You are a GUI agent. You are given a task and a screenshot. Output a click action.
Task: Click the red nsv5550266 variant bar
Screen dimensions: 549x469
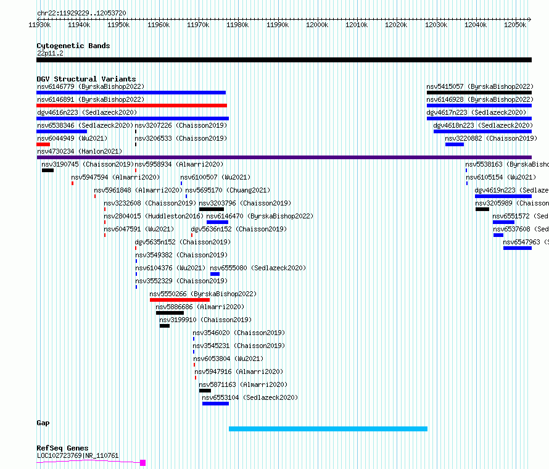180,300
